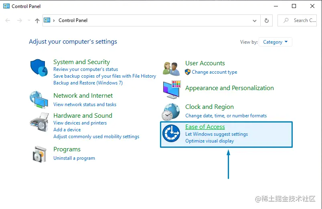Focus the Search Control Panel box
This screenshot has width=322, height=209.
click(x=297, y=20)
